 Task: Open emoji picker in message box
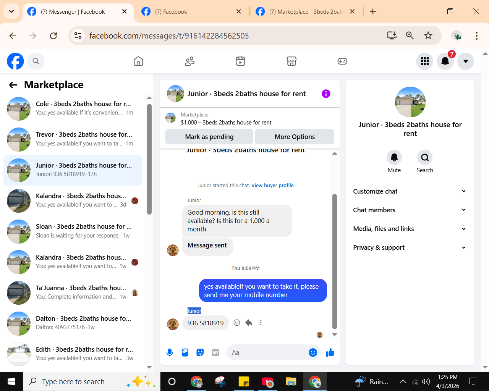click(313, 352)
